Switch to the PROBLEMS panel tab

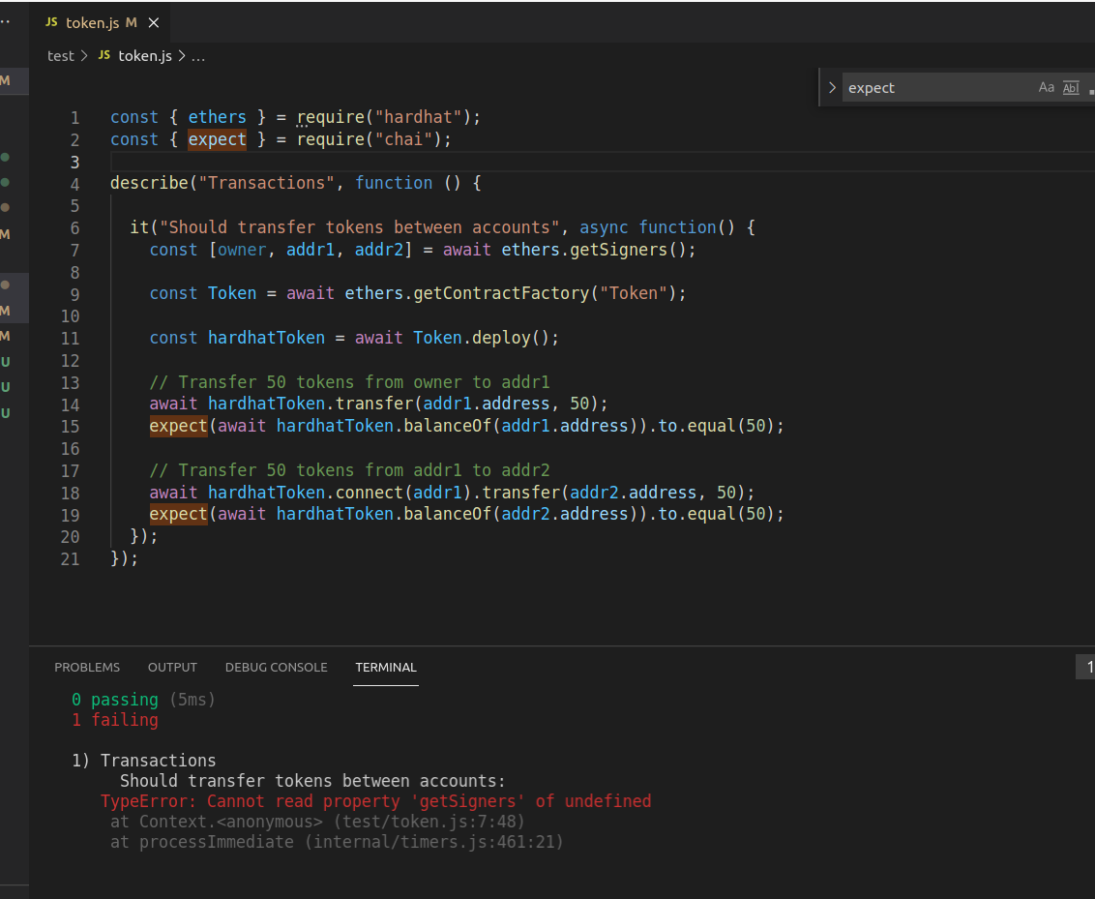tap(87, 667)
